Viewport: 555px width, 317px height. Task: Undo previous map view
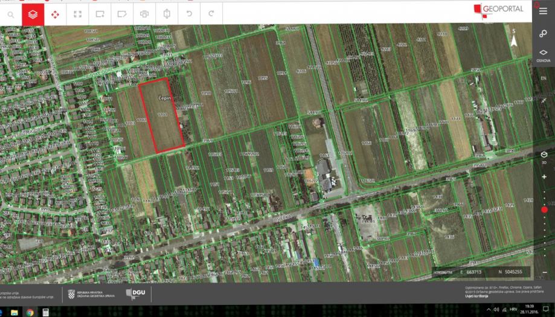point(189,14)
